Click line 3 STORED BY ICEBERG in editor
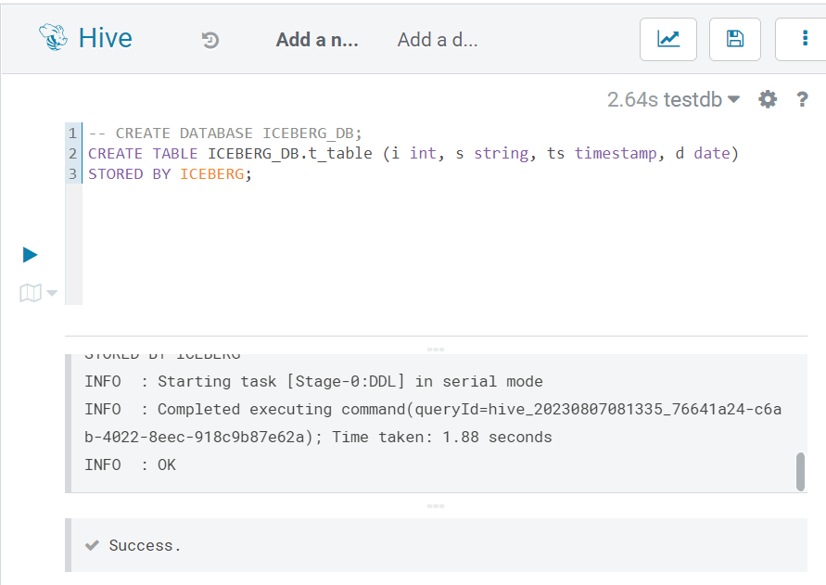The image size is (826, 585). [170, 174]
